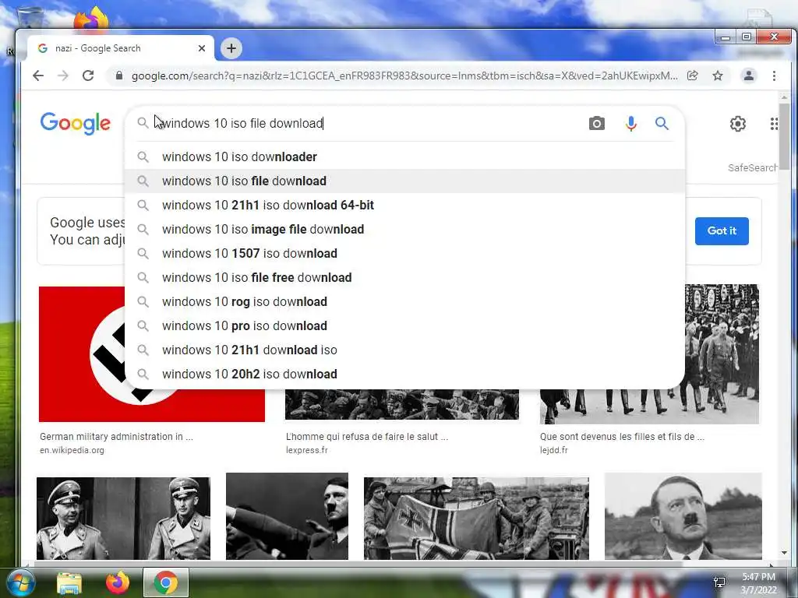Open the thumbnail of soldiers holding a flag
This screenshot has height=598, width=798.
pyautogui.click(x=476, y=518)
